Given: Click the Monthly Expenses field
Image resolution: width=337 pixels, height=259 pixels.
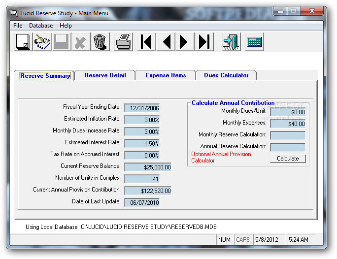Looking at the screenshot, I should coord(288,124).
